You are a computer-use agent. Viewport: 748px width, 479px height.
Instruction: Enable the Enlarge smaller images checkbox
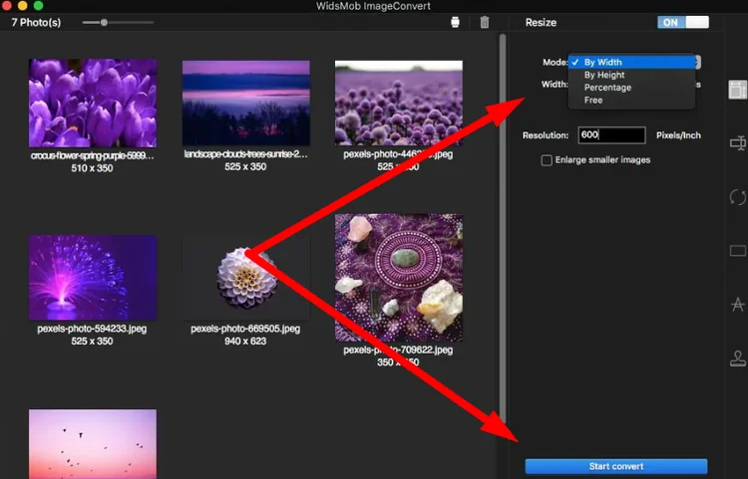[547, 159]
